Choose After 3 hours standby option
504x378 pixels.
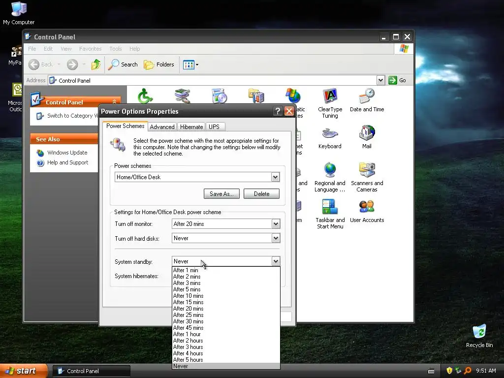(x=226, y=347)
